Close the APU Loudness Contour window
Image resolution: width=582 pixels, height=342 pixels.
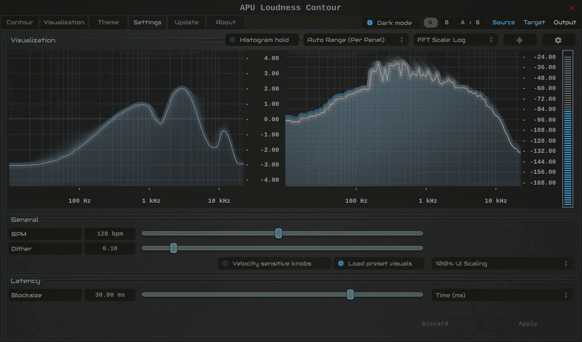pos(572,8)
